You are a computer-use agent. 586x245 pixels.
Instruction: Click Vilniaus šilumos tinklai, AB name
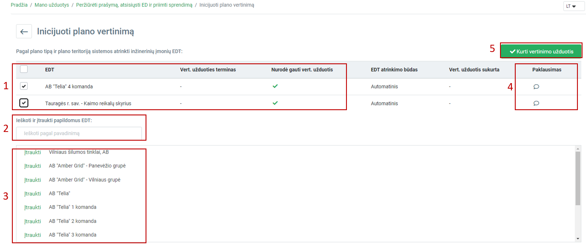79,152
